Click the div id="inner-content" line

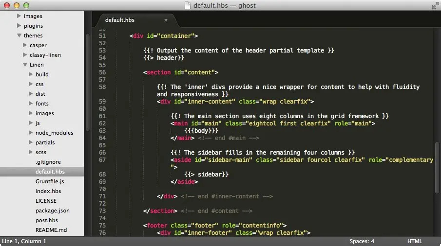tap(235, 102)
